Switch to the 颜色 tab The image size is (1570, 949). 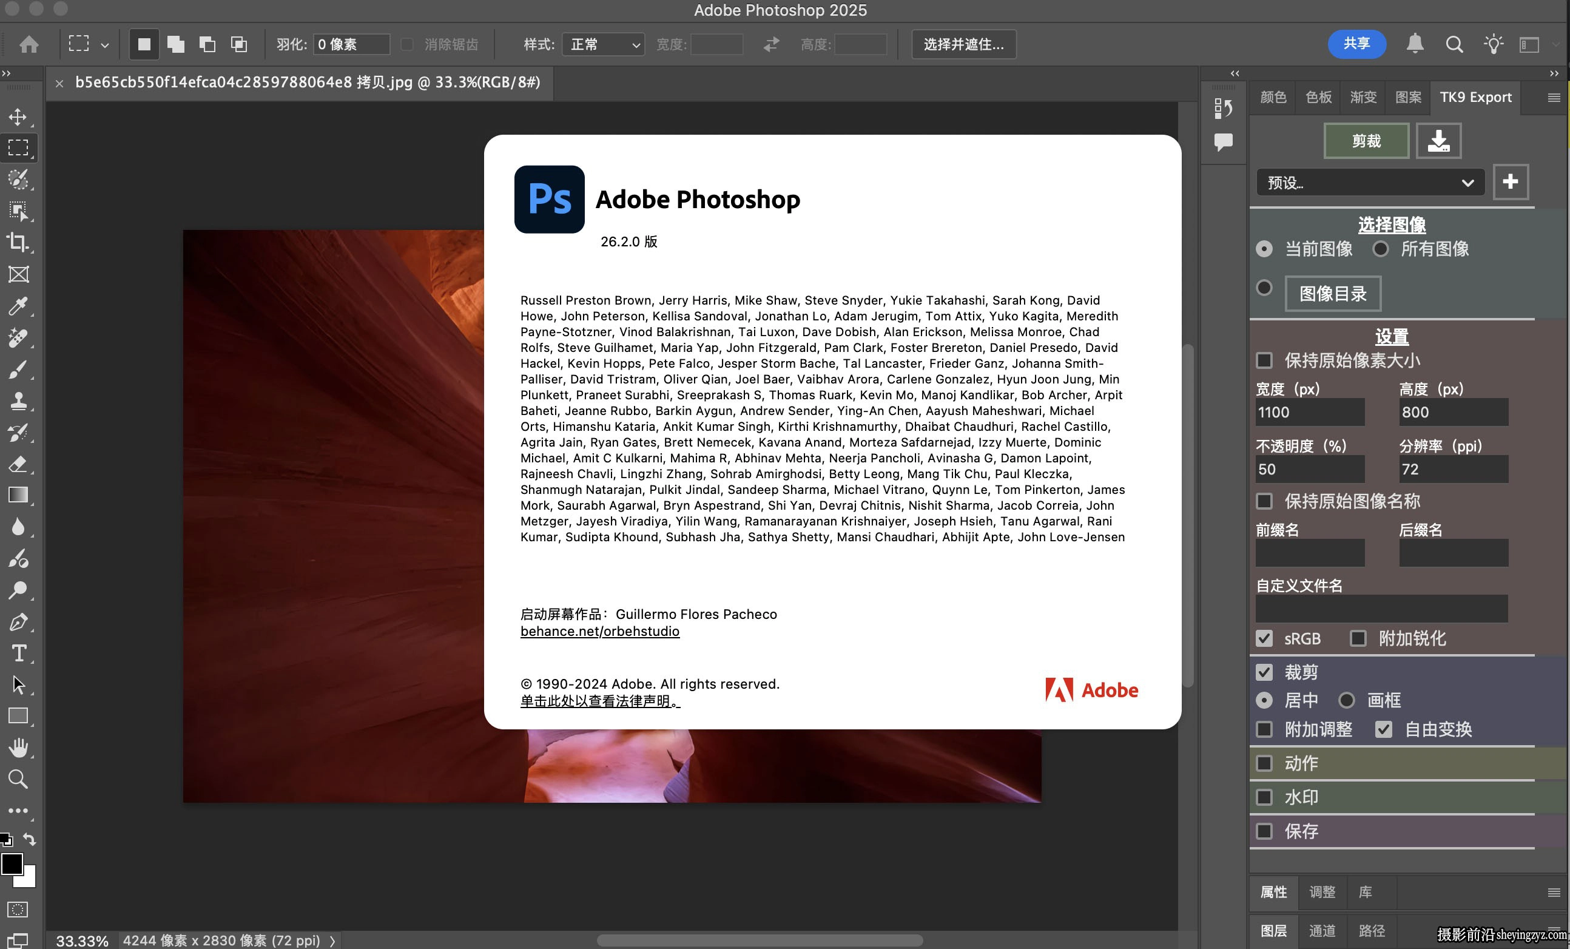point(1273,97)
